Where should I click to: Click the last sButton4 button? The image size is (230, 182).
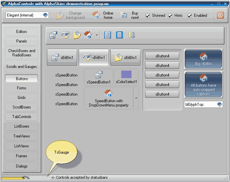(x=162, y=94)
